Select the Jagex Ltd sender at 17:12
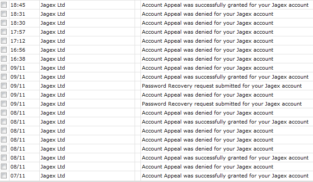Screen dimensions: 313x182 point(53,41)
